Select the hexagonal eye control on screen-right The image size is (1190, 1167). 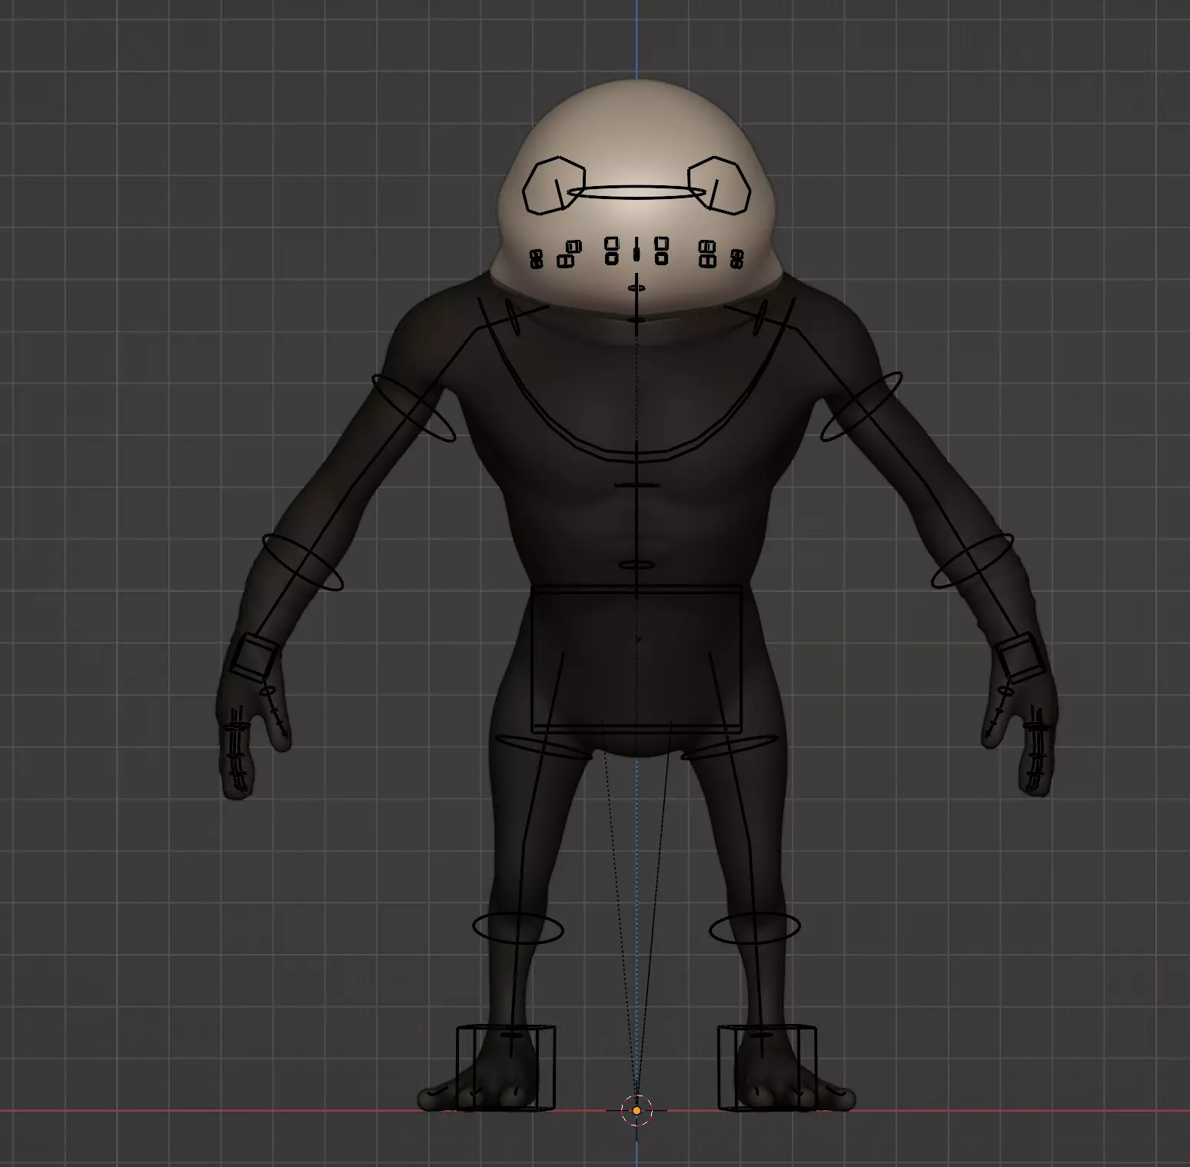click(719, 185)
